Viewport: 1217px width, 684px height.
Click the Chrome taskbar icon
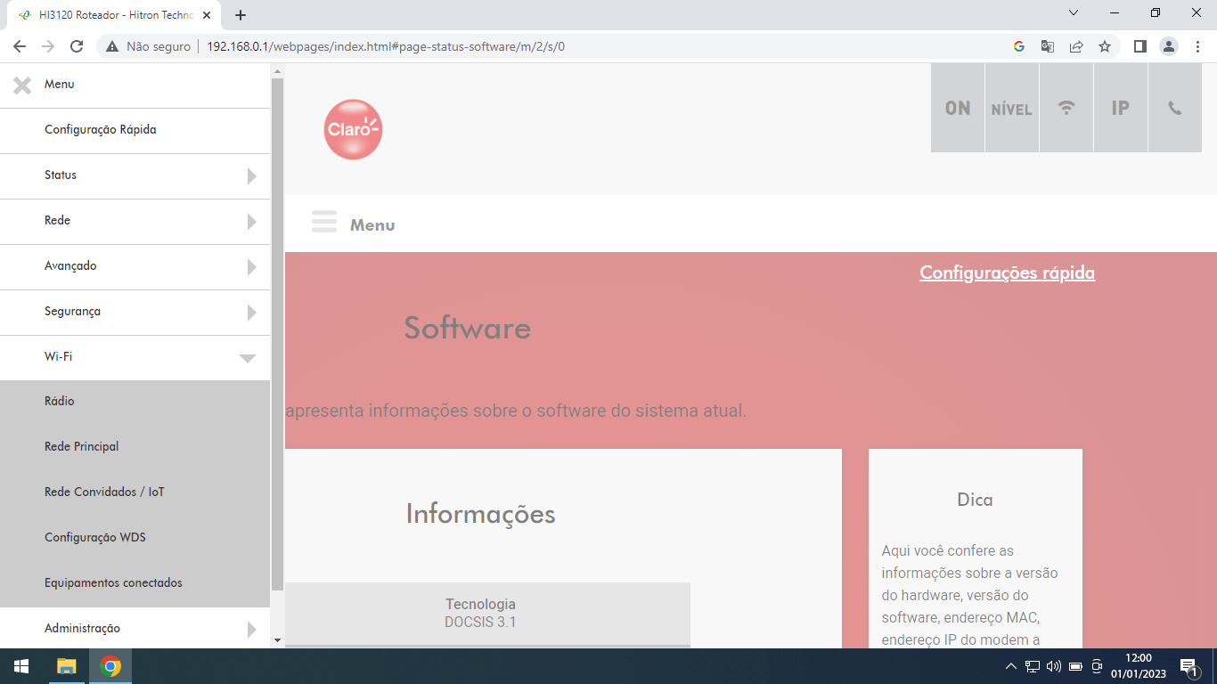click(110, 666)
